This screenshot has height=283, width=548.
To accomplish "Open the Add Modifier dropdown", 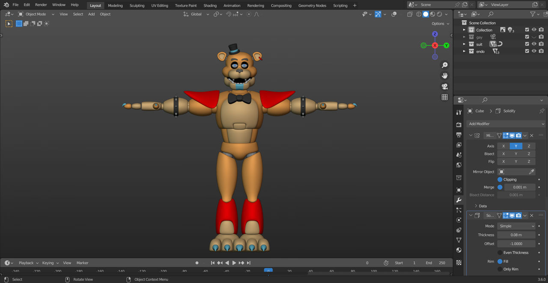I will point(506,124).
